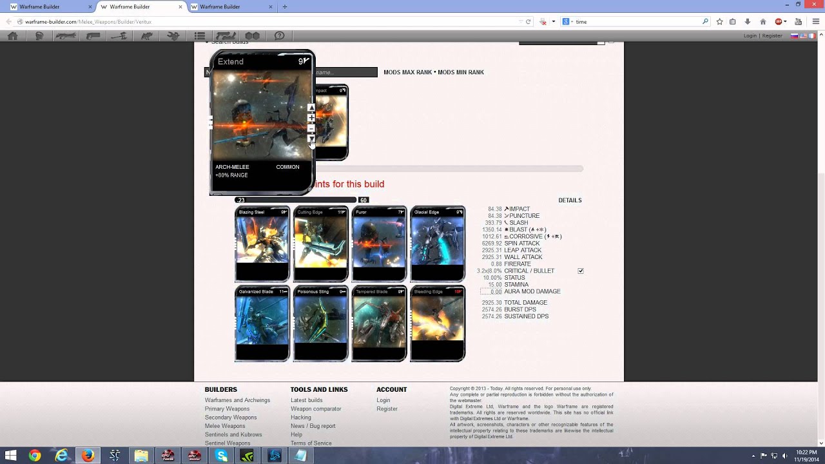Select the Galvanized Blade mod card
825x464 pixels.
coord(262,324)
